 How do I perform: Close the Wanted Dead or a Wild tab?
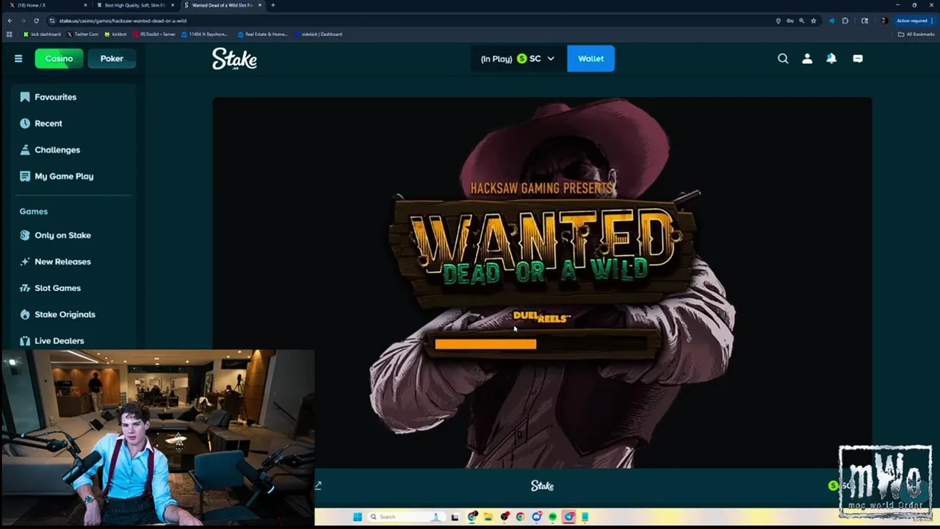pos(259,5)
